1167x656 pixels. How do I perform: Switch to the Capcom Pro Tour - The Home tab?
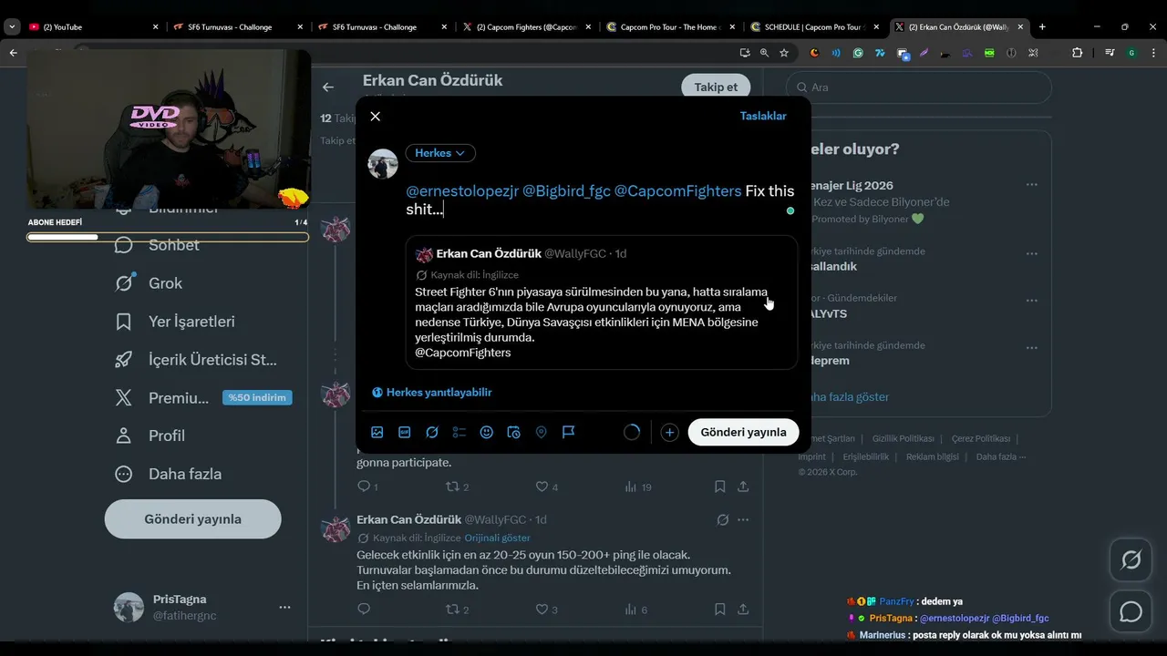tap(671, 27)
